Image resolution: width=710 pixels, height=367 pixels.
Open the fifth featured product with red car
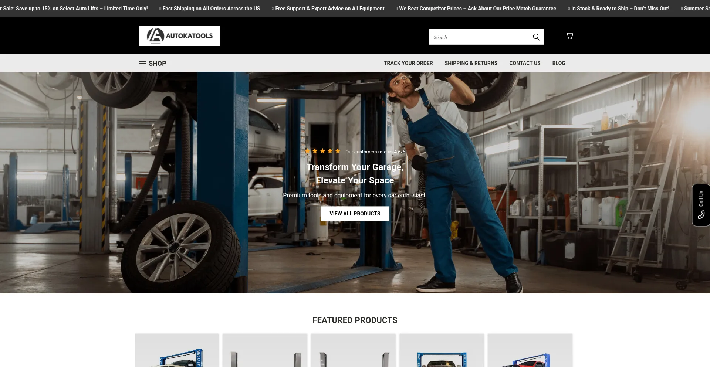click(530, 350)
